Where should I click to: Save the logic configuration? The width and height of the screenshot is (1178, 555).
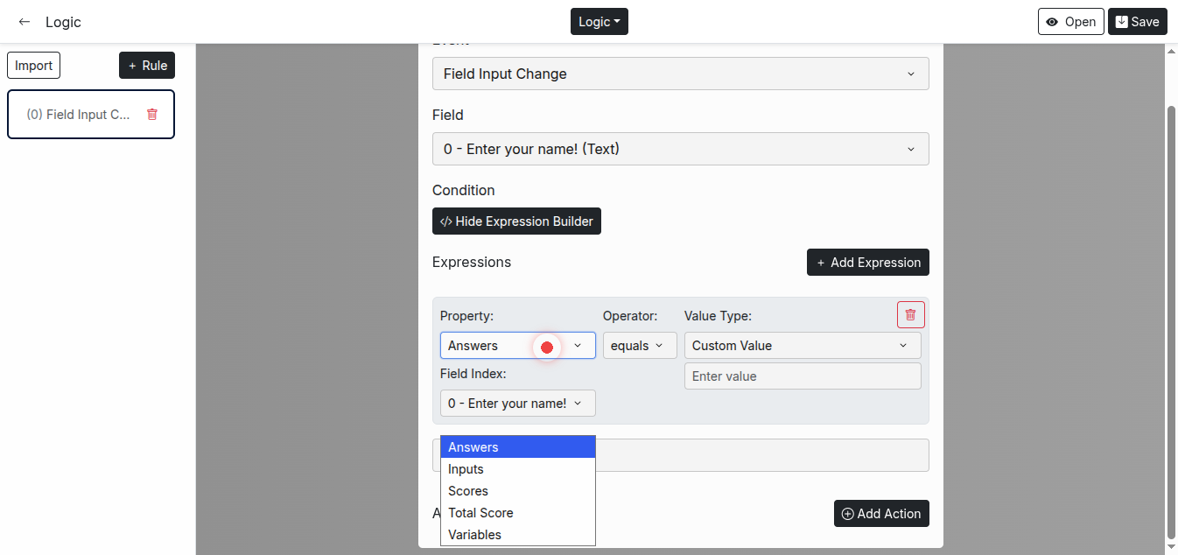(1137, 22)
